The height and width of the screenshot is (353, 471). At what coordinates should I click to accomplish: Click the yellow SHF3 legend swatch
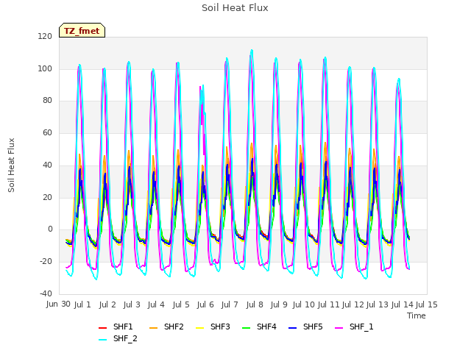(x=199, y=327)
